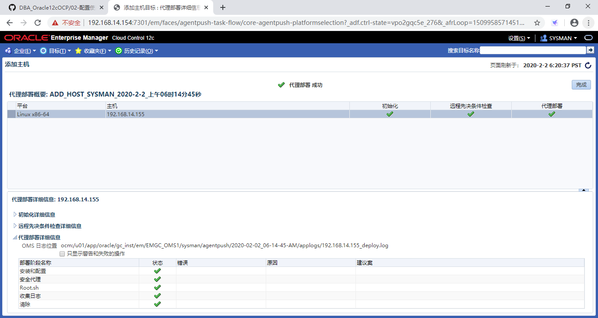Click the SYSMAN user avatar icon
This screenshot has width=598, height=318.
(544, 38)
